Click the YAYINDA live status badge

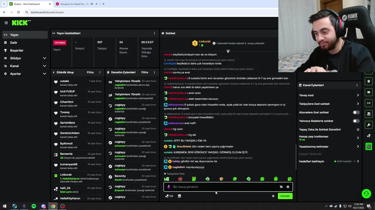click(60, 43)
